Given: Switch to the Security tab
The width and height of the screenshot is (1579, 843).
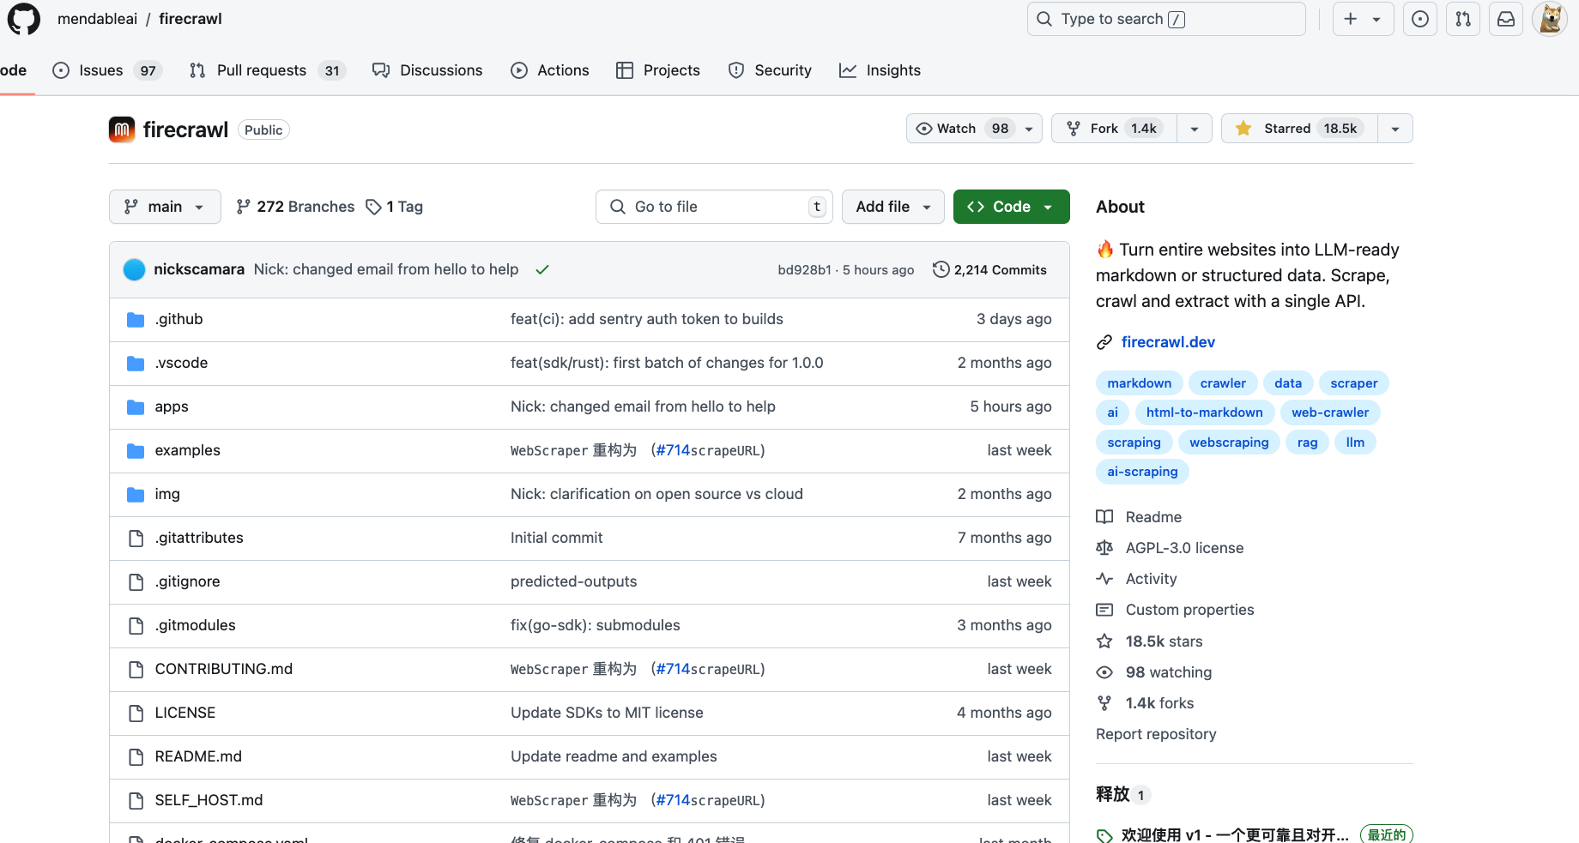Looking at the screenshot, I should [x=770, y=70].
